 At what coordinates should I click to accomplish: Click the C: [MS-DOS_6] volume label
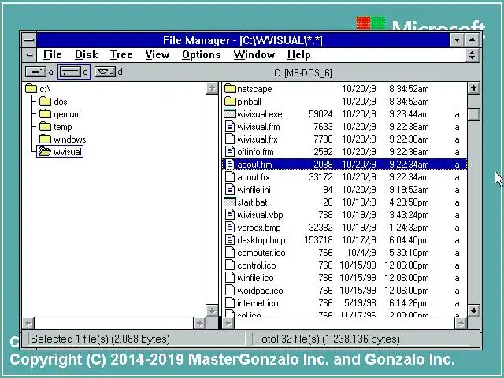[302, 73]
